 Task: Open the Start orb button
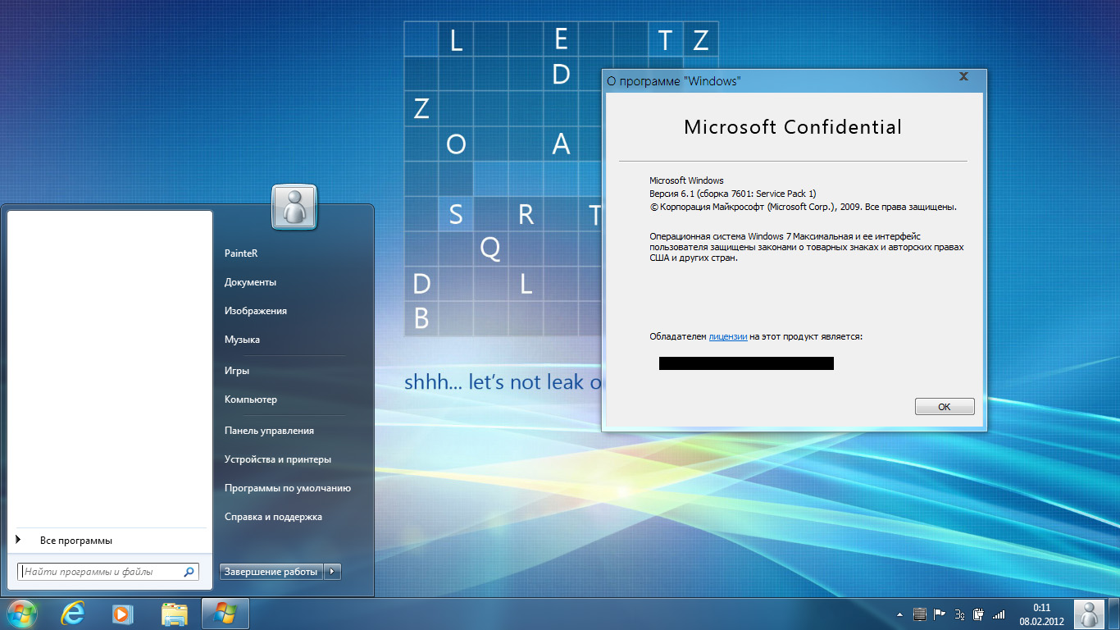21,613
